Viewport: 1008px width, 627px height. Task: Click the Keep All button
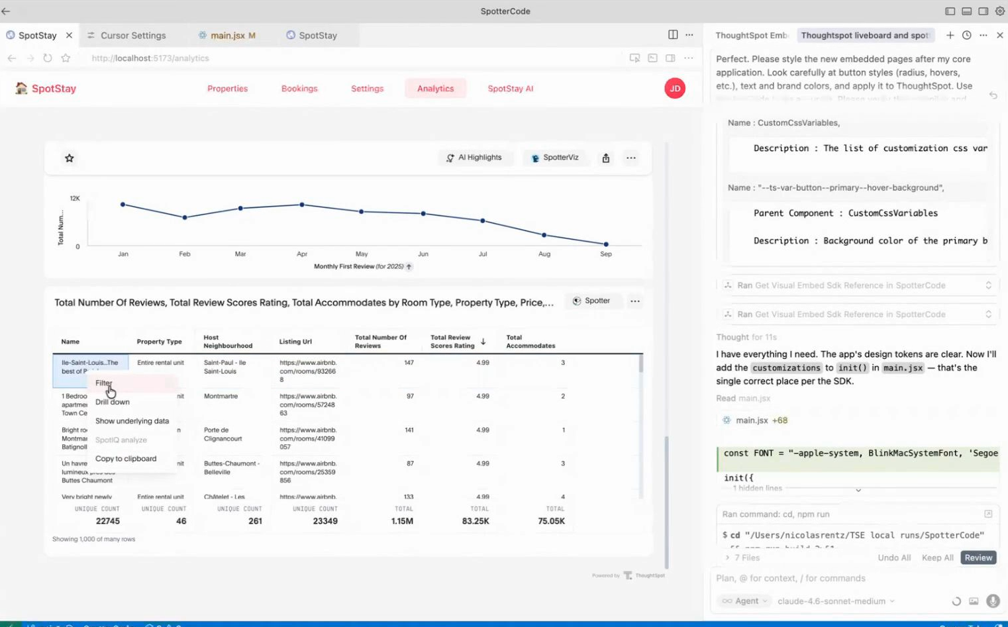(937, 558)
